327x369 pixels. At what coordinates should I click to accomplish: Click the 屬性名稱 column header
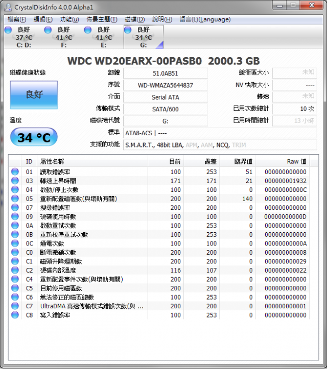(x=92, y=161)
